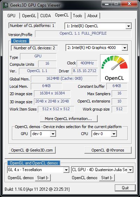Image resolution: width=140 pixels, height=197 pixels.
Task: Click the 3D image size field 2048 x 2048 x 2048
Action: coord(52,101)
